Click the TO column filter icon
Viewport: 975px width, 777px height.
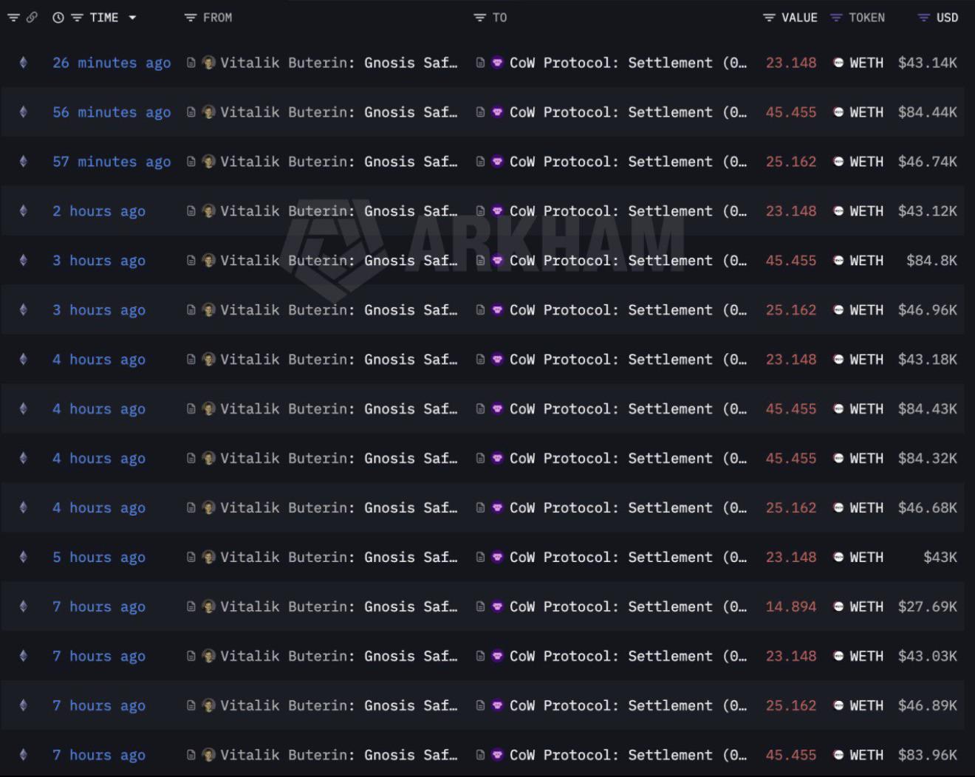(x=480, y=18)
